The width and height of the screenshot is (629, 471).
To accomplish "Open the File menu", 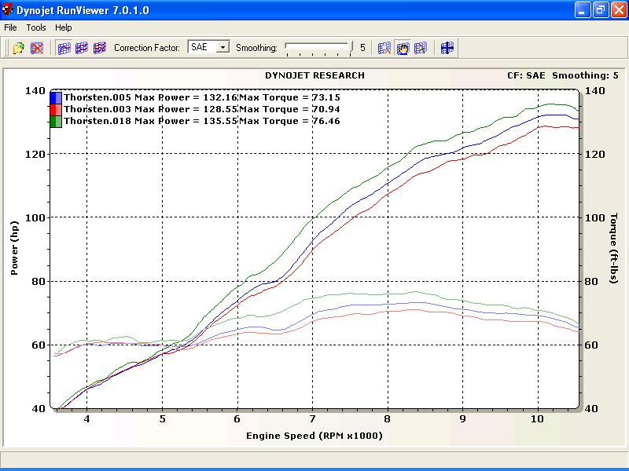I will click(x=10, y=27).
